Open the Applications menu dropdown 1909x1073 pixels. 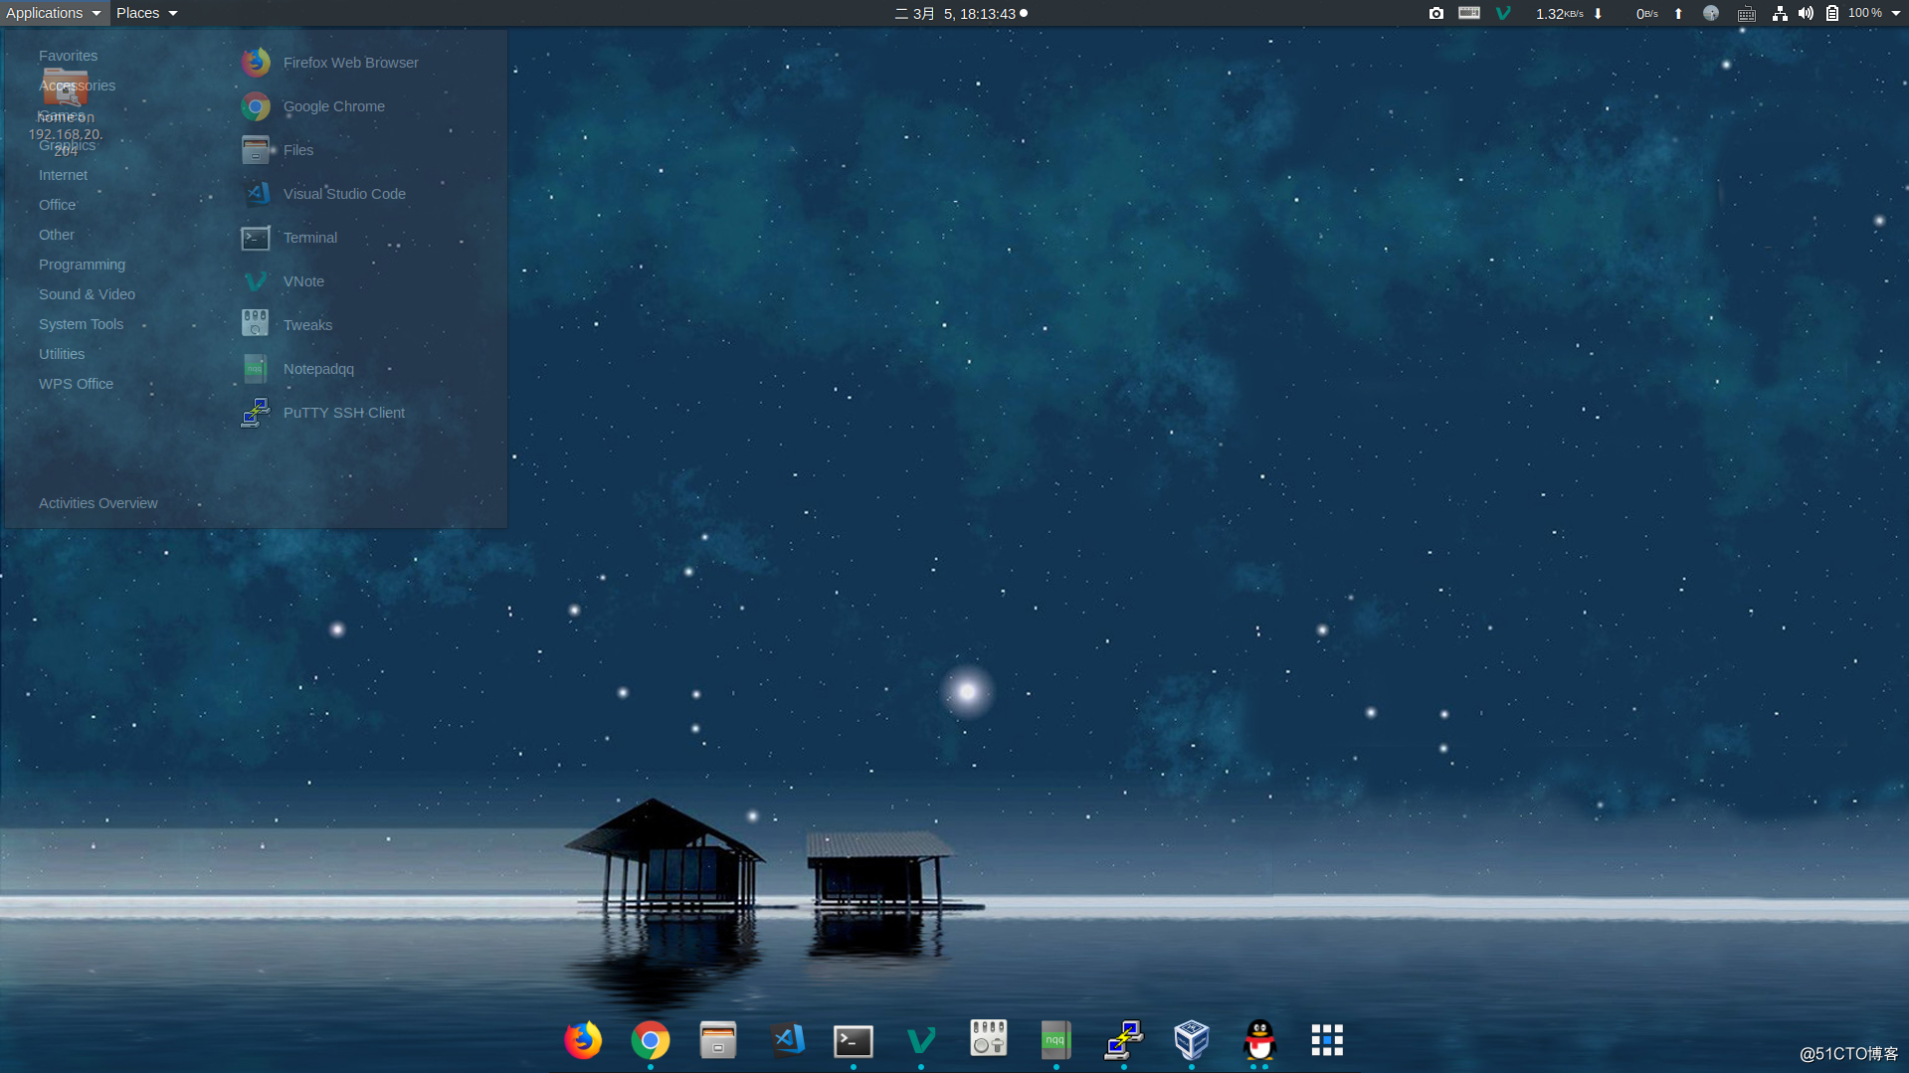pyautogui.click(x=54, y=13)
